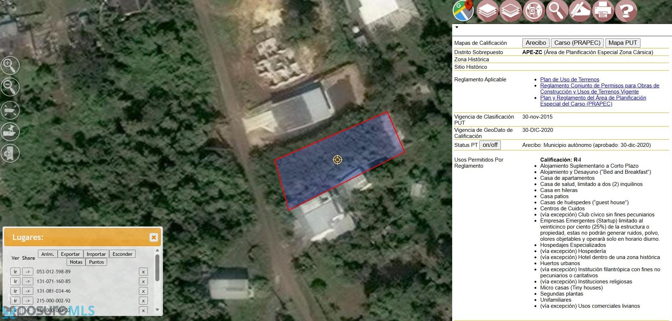Click the Puerto Rico pushpin icon
The image size is (672, 321).
pos(10,131)
